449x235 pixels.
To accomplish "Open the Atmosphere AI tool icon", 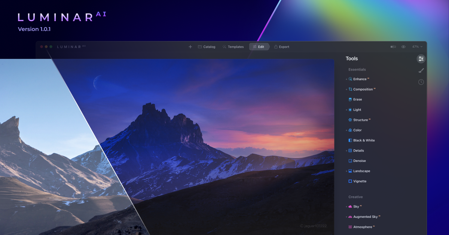I will [x=350, y=227].
